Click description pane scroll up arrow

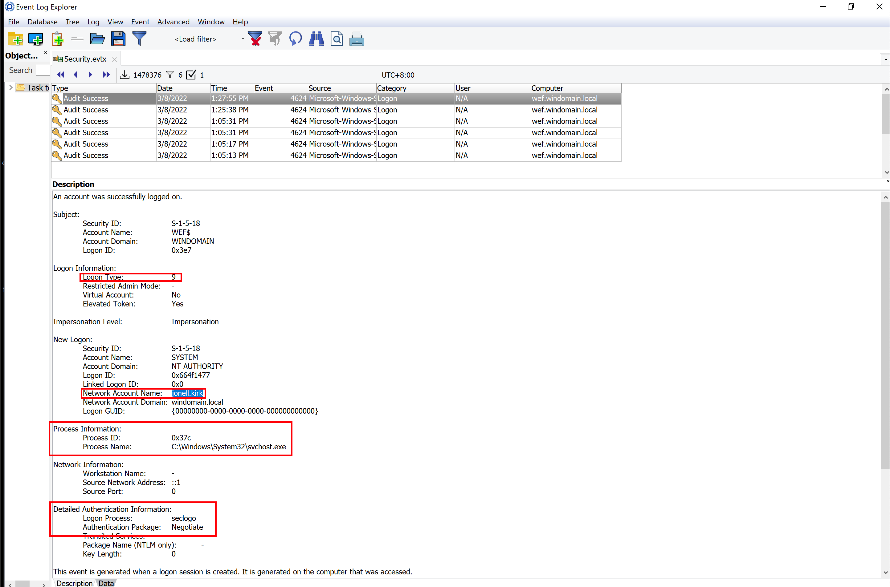point(885,197)
